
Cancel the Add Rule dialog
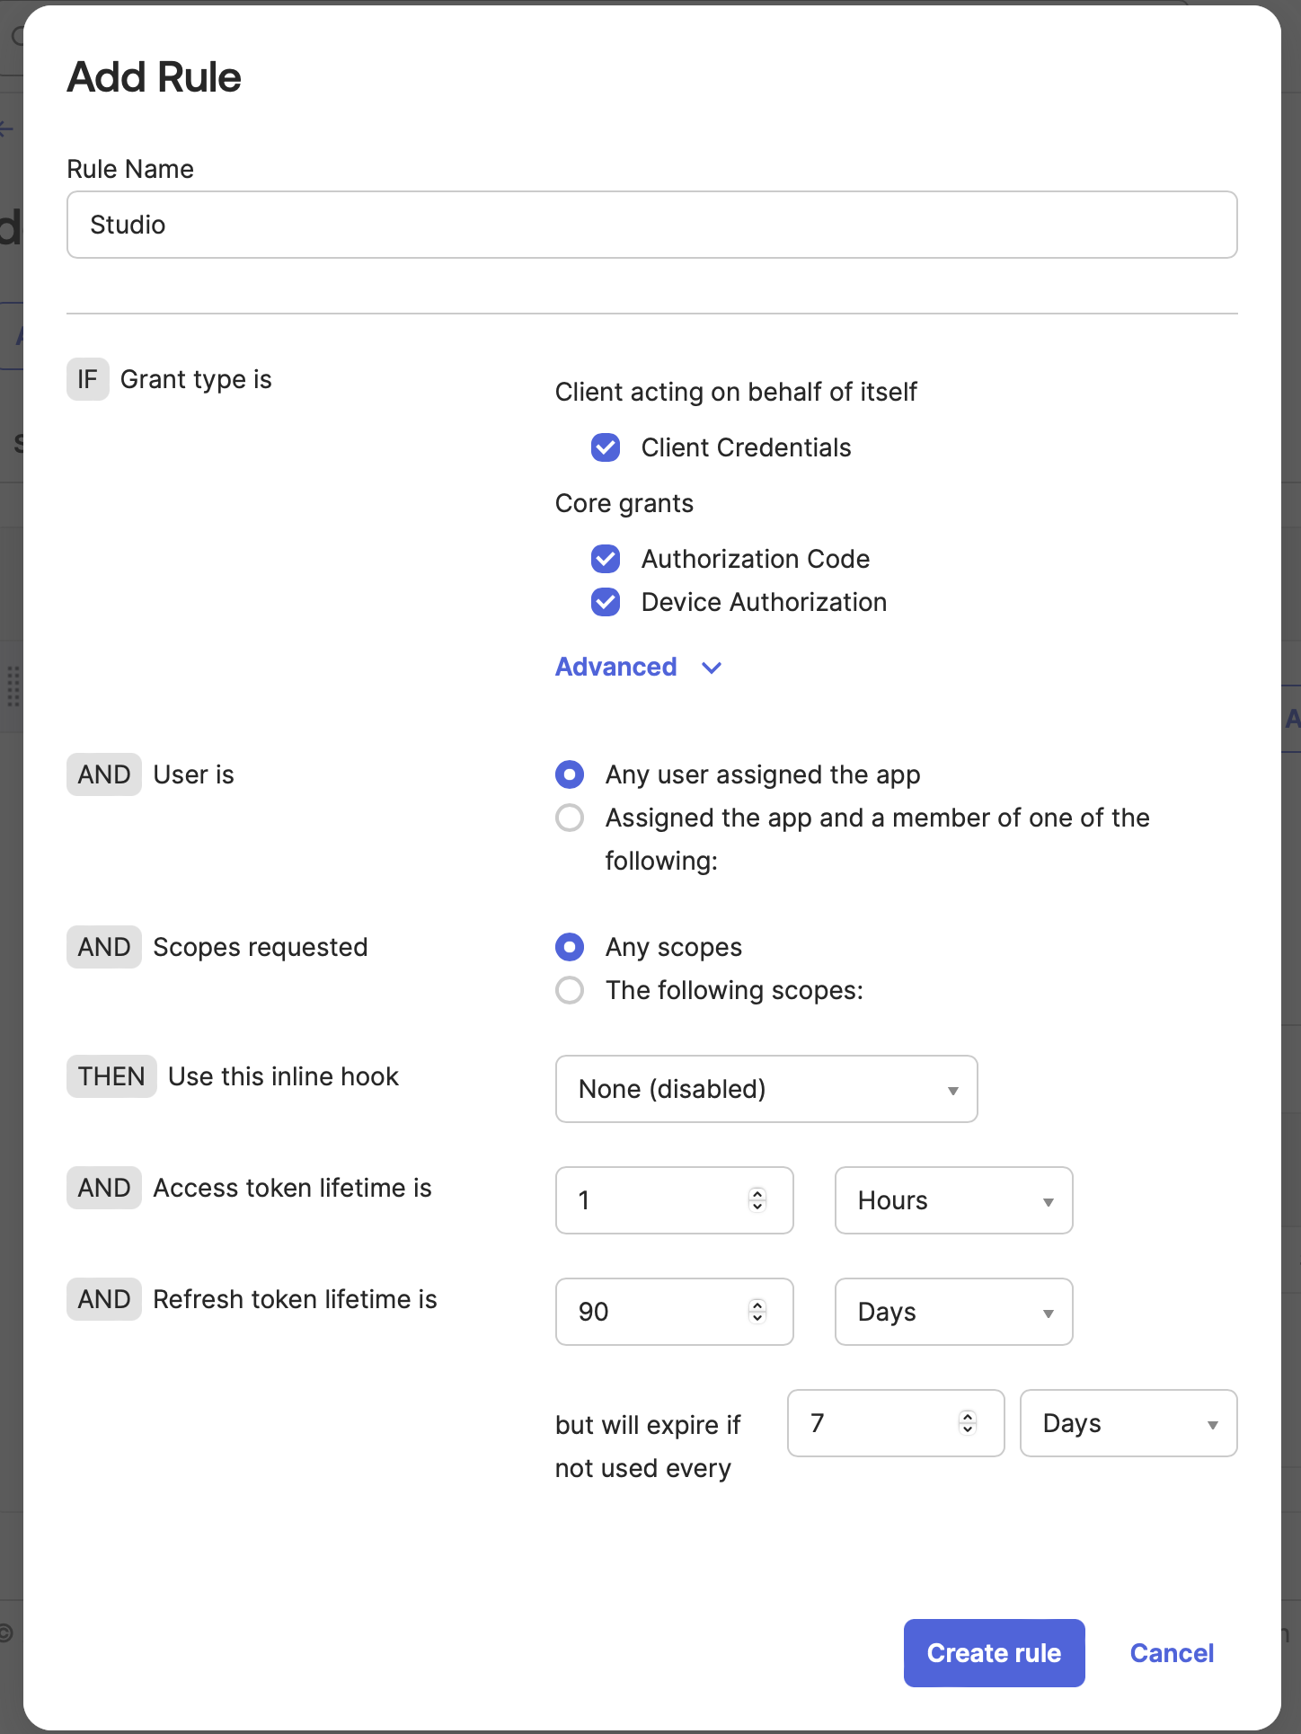pyautogui.click(x=1171, y=1653)
